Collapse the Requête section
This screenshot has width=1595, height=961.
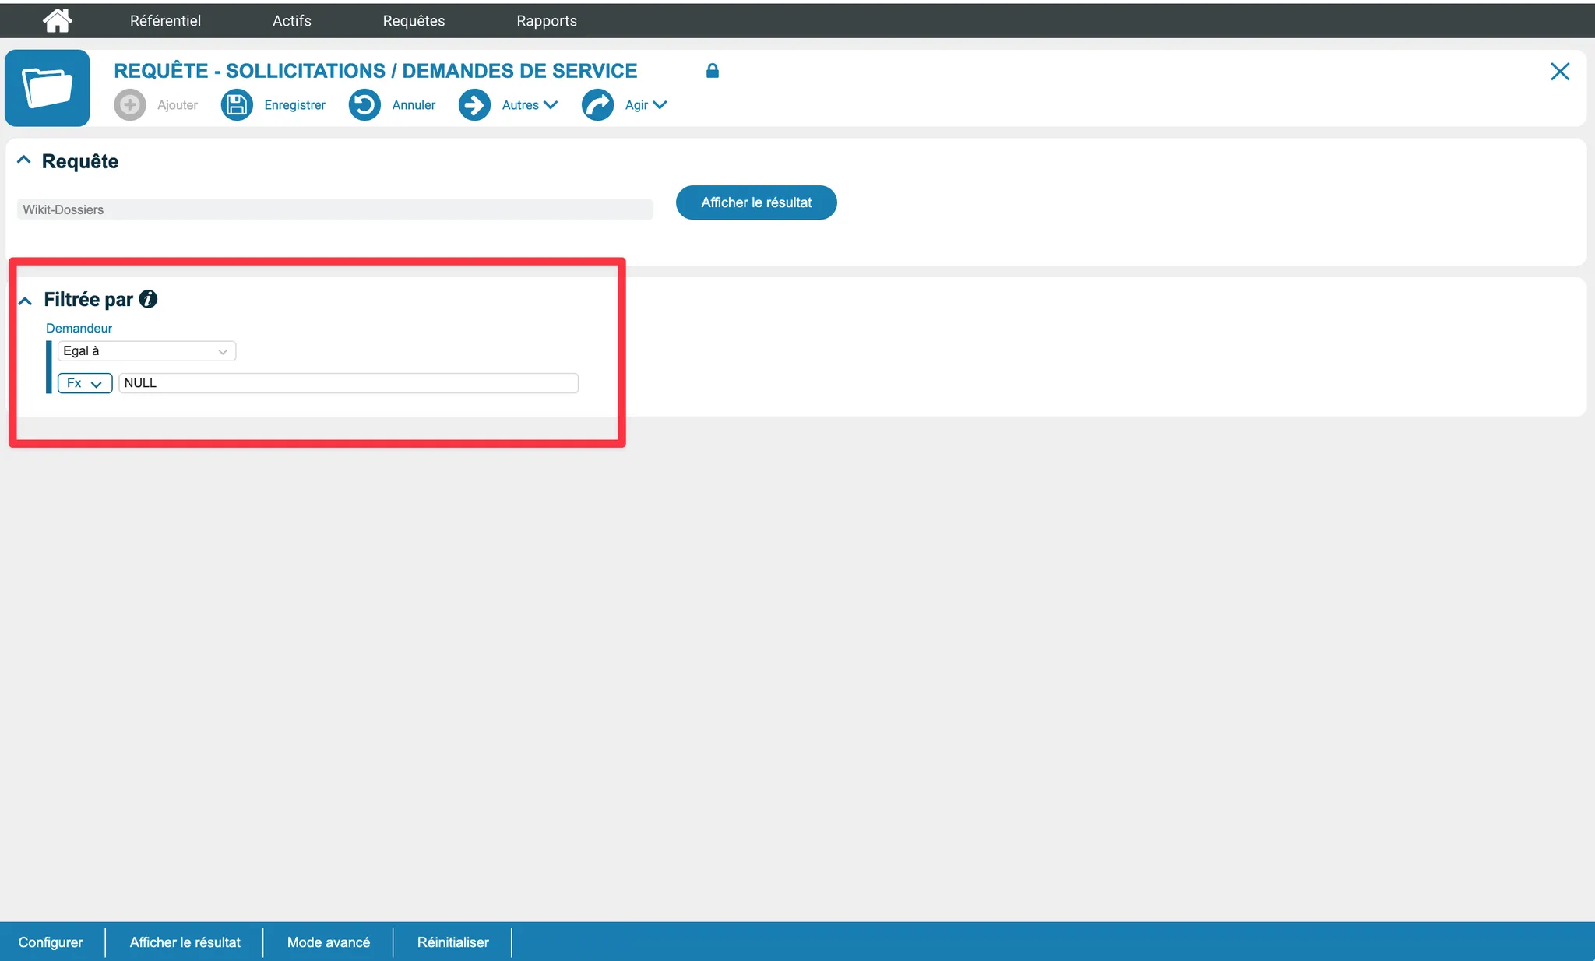pos(24,160)
